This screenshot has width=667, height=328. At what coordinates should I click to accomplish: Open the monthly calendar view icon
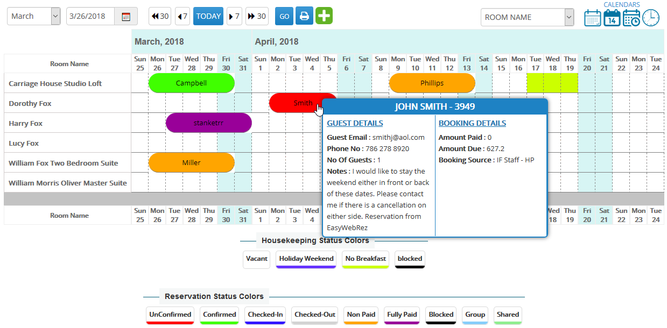[x=592, y=17]
